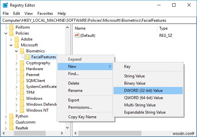Choose Key in the New submenu
Screen dimensions: 197x137
coord(148,67)
